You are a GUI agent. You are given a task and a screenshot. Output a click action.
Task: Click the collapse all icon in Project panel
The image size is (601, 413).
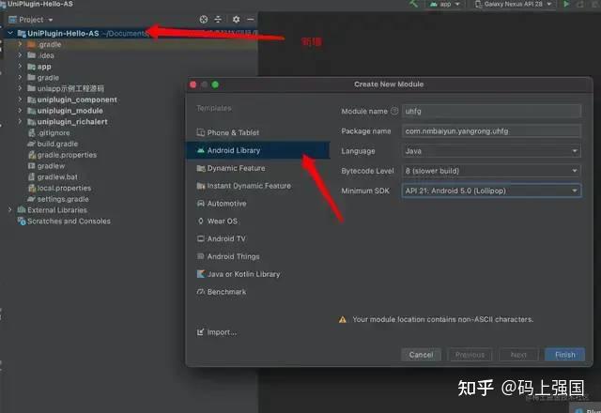218,19
